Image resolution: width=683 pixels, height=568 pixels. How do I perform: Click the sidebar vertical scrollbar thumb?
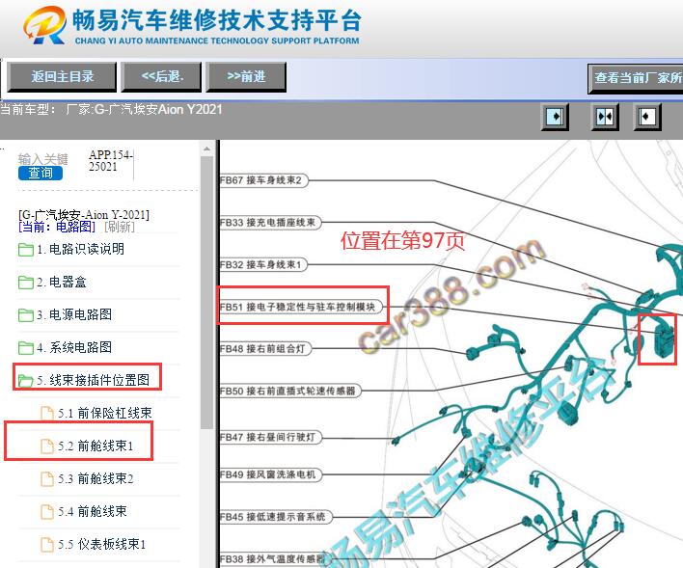coord(206,292)
